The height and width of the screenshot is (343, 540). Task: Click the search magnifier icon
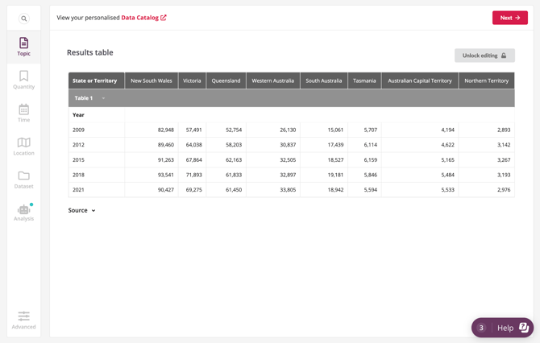coord(24,19)
